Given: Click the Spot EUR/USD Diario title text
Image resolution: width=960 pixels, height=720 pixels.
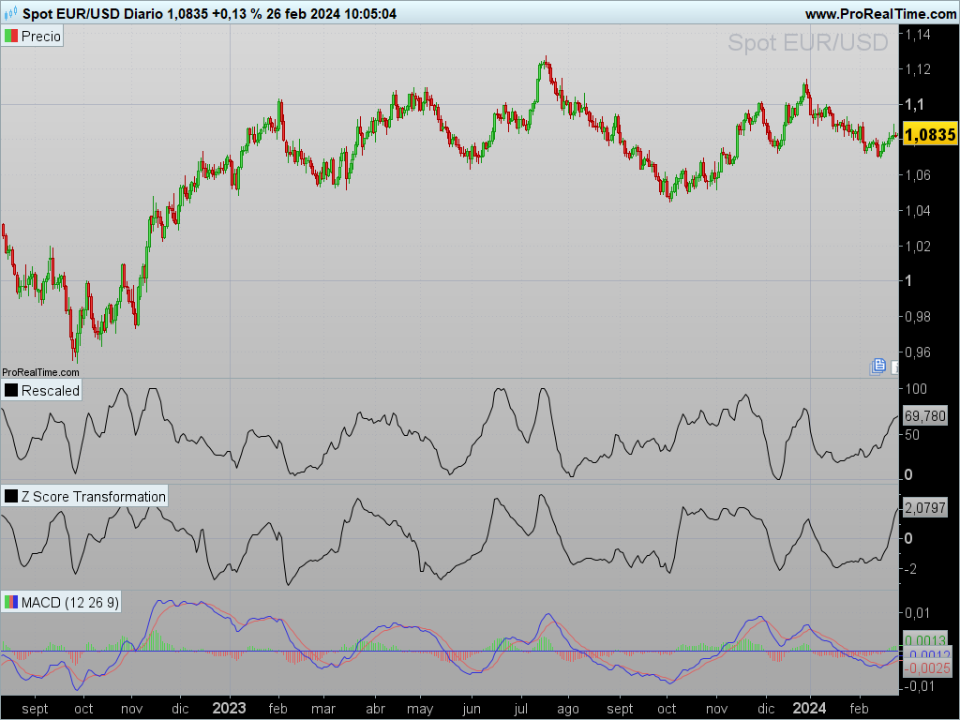Looking at the screenshot, I should (x=93, y=13).
